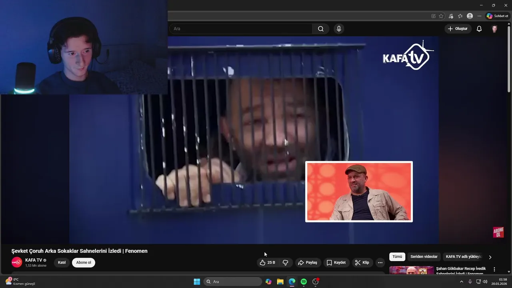
Task: Open display network tray icon
Action: [478, 282]
